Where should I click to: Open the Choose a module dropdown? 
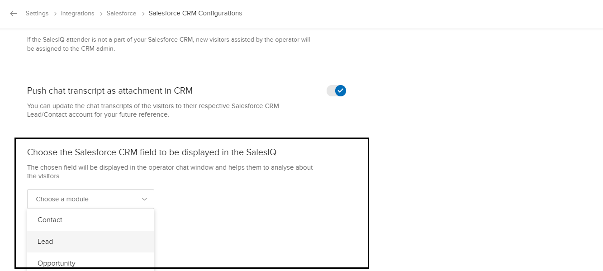coord(90,199)
